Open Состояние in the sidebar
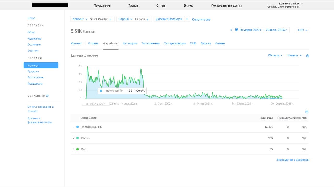The image size is (334, 187). pyautogui.click(x=34, y=44)
